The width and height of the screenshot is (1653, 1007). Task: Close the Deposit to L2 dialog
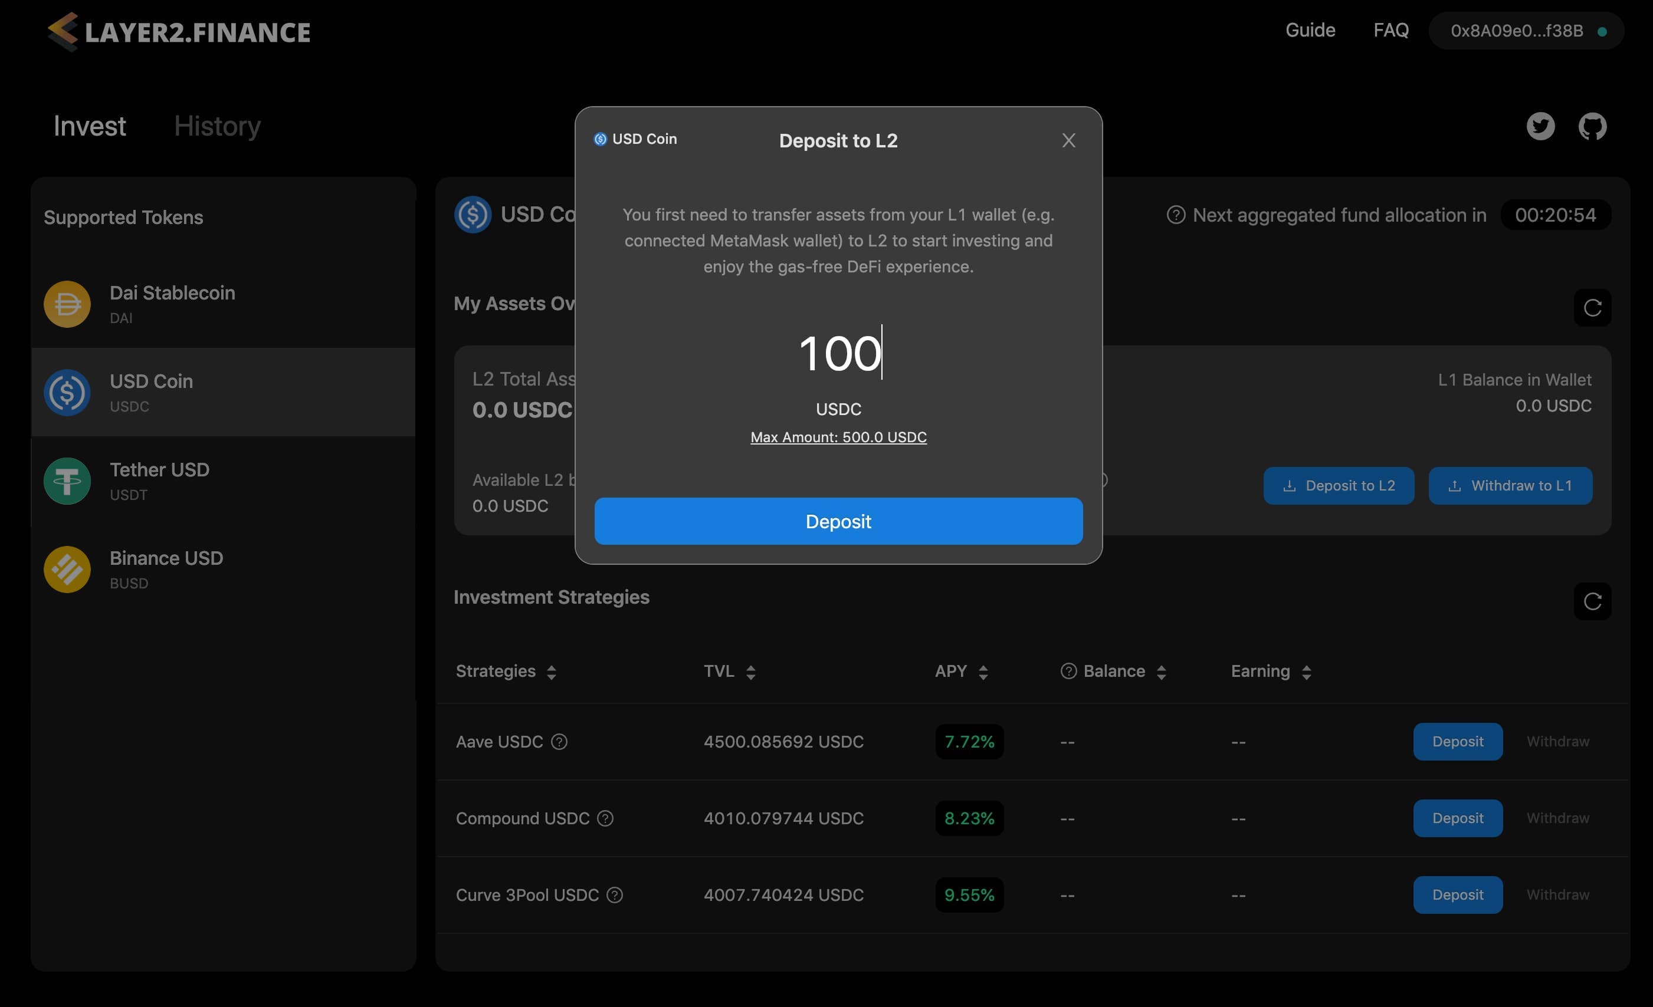click(x=1069, y=140)
